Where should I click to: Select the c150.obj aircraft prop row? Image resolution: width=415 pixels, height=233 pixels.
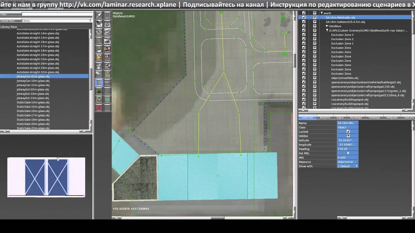[x=363, y=87]
